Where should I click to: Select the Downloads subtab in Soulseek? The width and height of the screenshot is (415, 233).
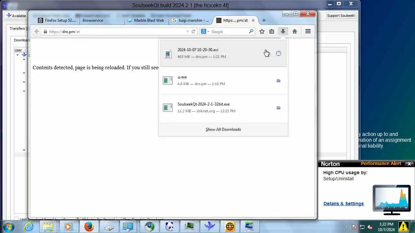coord(21,40)
